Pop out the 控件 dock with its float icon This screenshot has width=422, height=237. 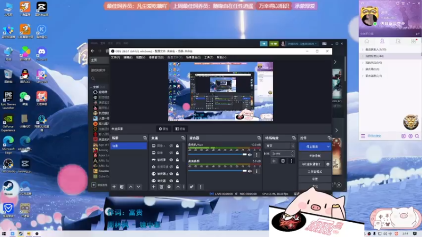(x=329, y=138)
